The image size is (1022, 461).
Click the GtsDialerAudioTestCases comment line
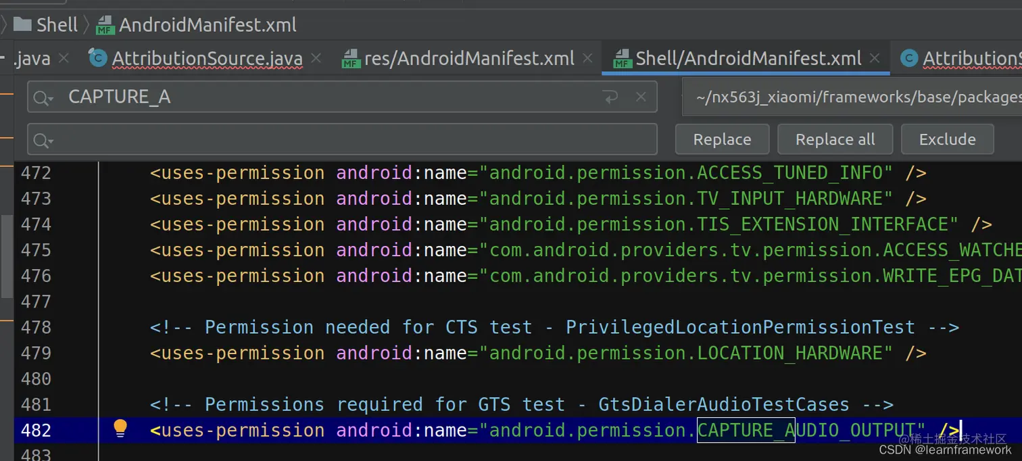pyautogui.click(x=522, y=405)
